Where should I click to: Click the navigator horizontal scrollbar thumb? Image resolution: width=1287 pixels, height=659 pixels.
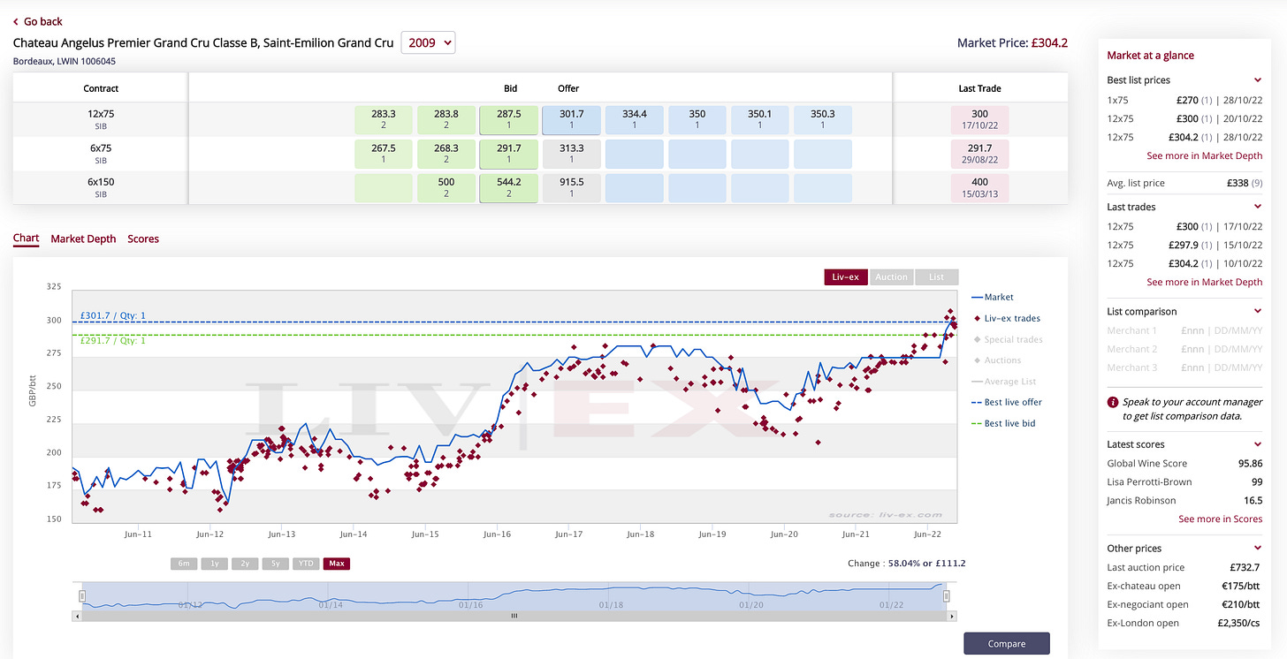tap(514, 616)
